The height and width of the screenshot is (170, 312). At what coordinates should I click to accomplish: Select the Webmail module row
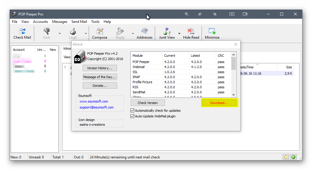(181, 67)
